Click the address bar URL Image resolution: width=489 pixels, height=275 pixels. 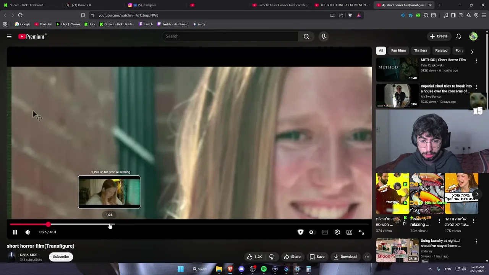pyautogui.click(x=128, y=15)
